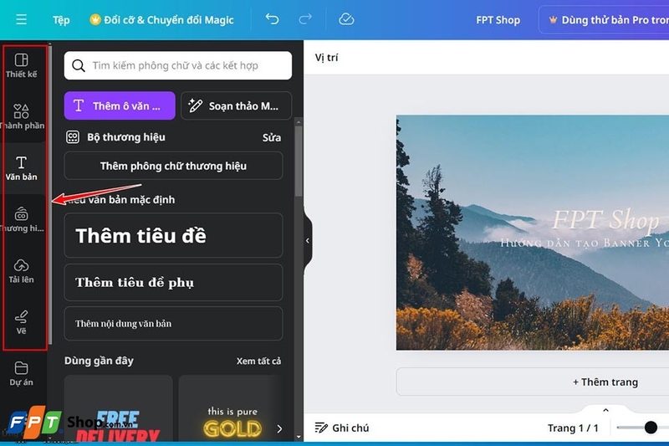
Task: Select the Văn bản sidebar tab
Action: (22, 168)
